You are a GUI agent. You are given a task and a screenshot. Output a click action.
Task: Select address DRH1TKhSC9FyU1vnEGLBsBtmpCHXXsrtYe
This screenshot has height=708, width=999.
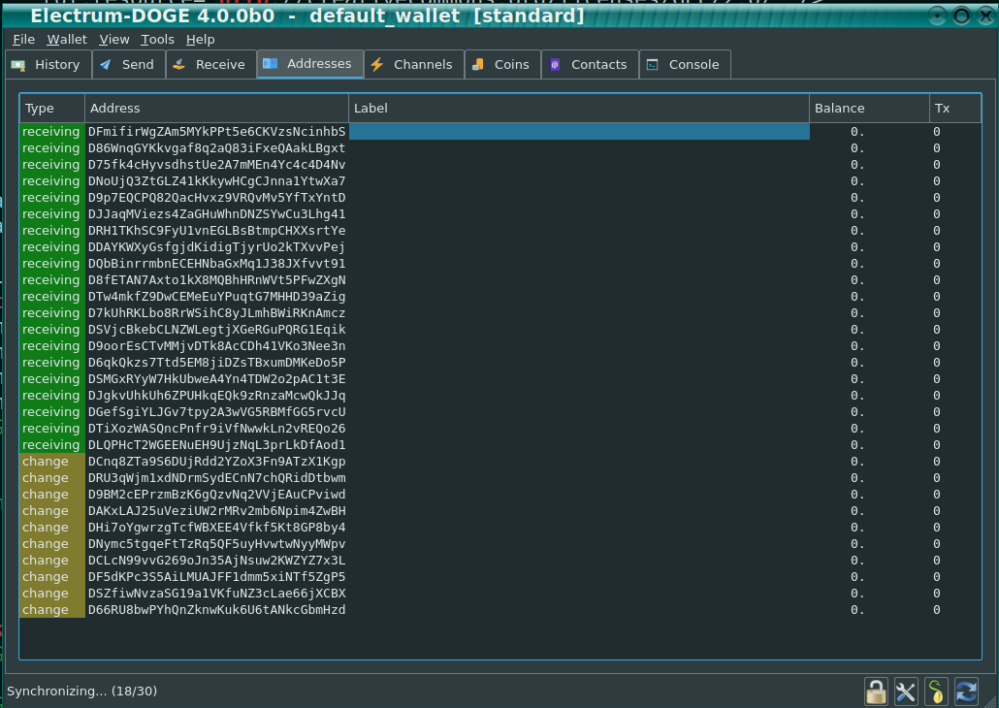pos(216,231)
